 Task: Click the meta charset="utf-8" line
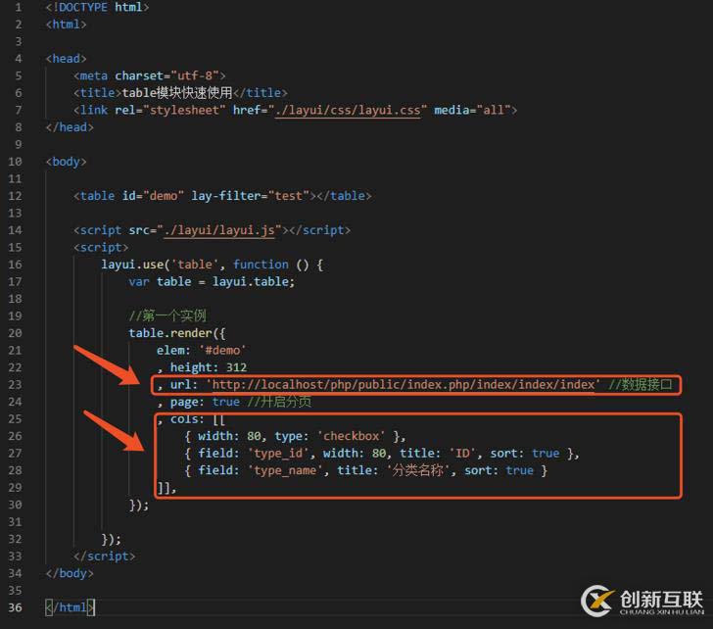tap(149, 75)
